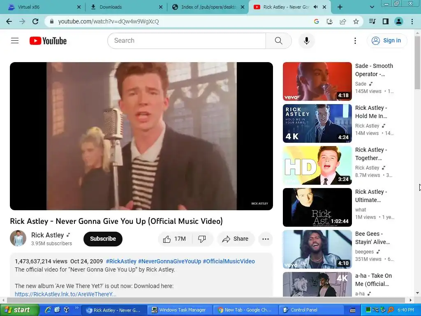Screen dimensions: 421x316
Task: Open the Windows Start menu
Action: click(19, 310)
